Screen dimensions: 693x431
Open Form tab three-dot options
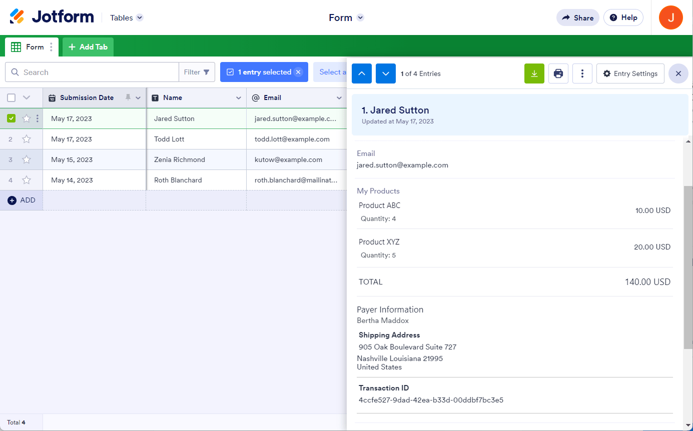coord(51,47)
